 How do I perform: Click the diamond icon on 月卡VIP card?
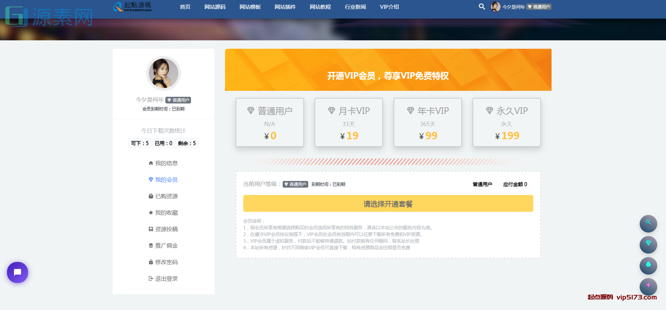331,111
